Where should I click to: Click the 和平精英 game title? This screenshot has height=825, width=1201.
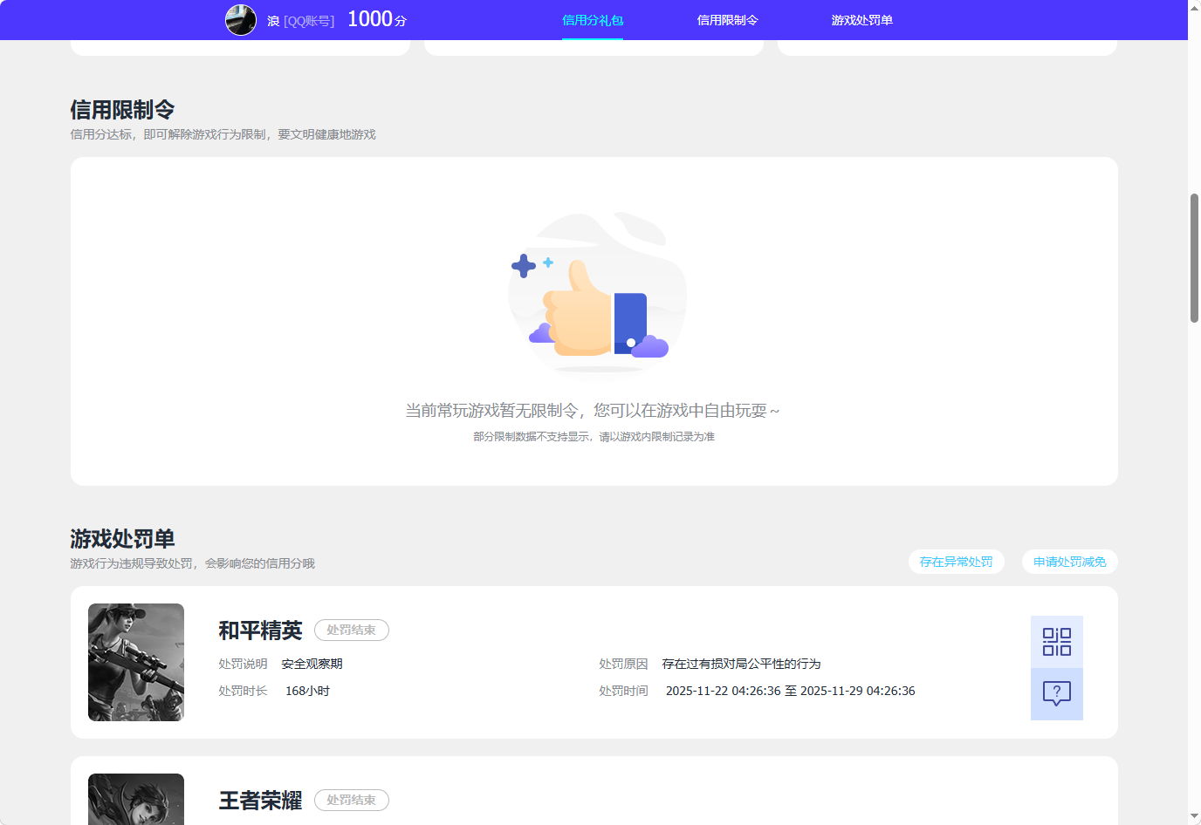click(x=260, y=630)
